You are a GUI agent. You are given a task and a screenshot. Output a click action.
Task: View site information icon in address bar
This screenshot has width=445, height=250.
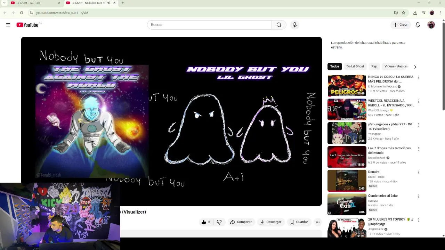point(31,12)
